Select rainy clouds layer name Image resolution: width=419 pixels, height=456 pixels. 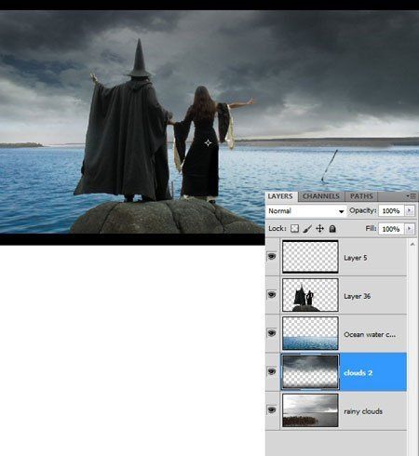[x=363, y=411]
